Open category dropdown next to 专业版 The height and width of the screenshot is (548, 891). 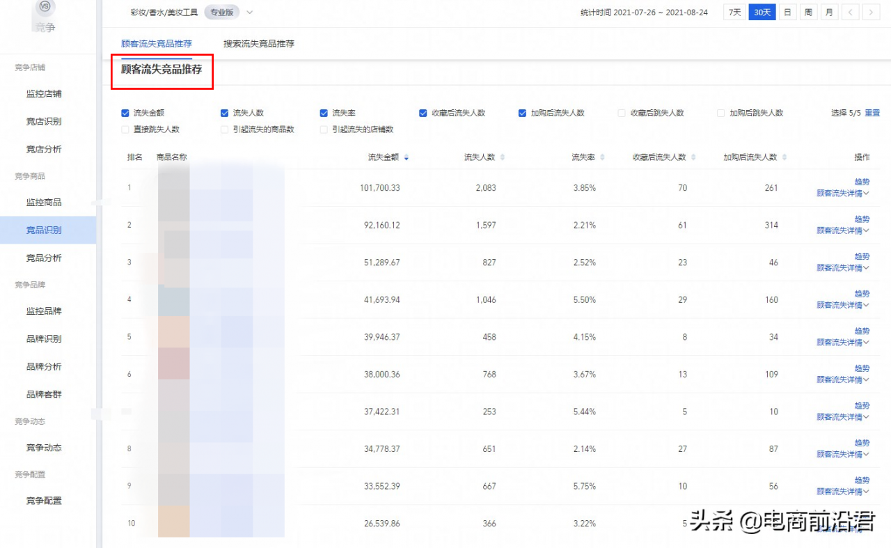tap(250, 12)
